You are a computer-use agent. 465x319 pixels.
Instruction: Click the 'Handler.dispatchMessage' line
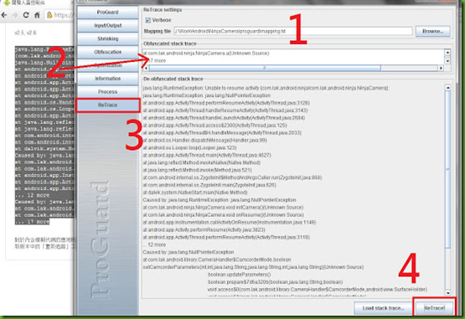(x=204, y=140)
